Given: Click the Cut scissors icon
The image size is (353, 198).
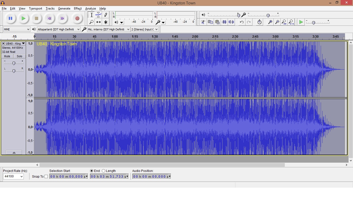Looking at the screenshot, I should click(x=203, y=22).
